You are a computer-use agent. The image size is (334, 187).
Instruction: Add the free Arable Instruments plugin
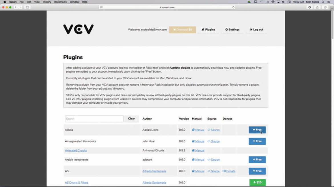[x=257, y=160]
